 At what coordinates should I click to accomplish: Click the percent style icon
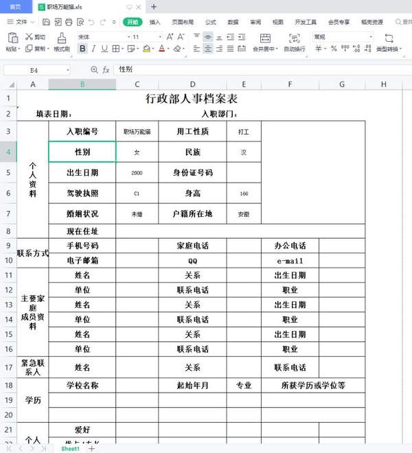pos(334,49)
